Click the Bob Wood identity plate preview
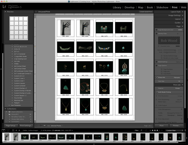The width and height of the screenshot is (188, 145). point(169,41)
